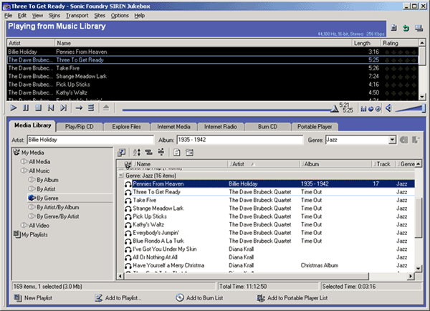Switch to the Burn CD tab
This screenshot has width=430, height=311.
click(267, 127)
